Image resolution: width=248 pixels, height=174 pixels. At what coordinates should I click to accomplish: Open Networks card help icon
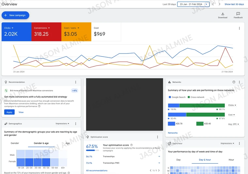pyautogui.click(x=234, y=82)
